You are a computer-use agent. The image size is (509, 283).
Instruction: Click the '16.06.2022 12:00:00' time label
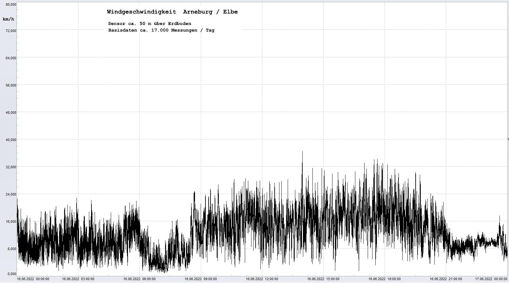(x=262, y=279)
